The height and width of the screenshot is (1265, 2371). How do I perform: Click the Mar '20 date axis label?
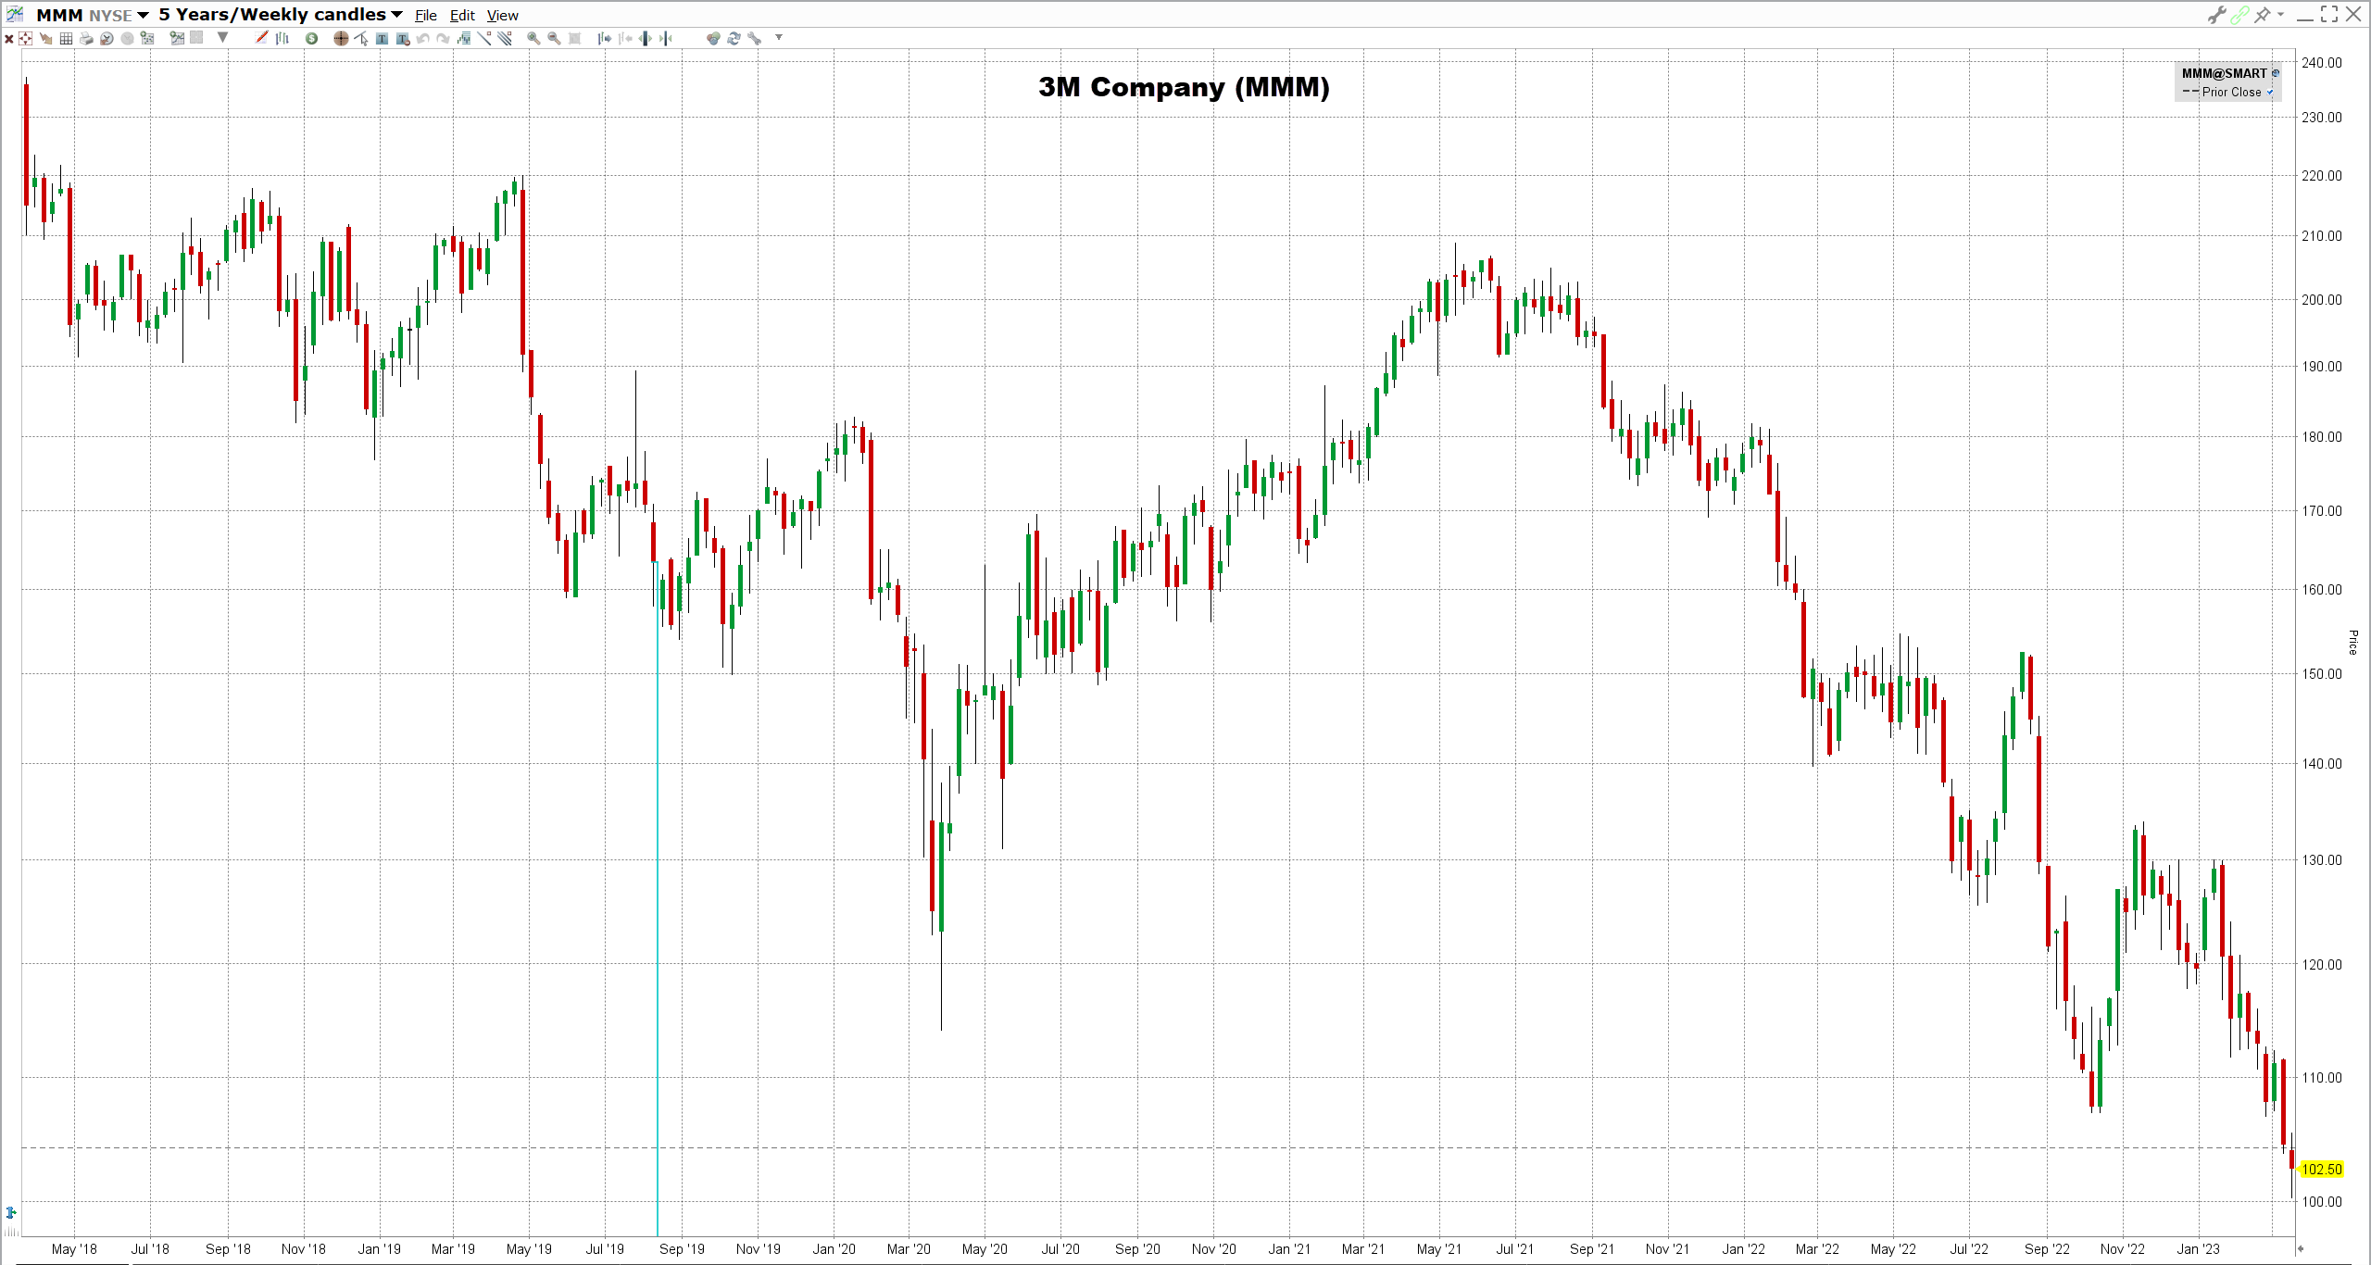pyautogui.click(x=909, y=1249)
